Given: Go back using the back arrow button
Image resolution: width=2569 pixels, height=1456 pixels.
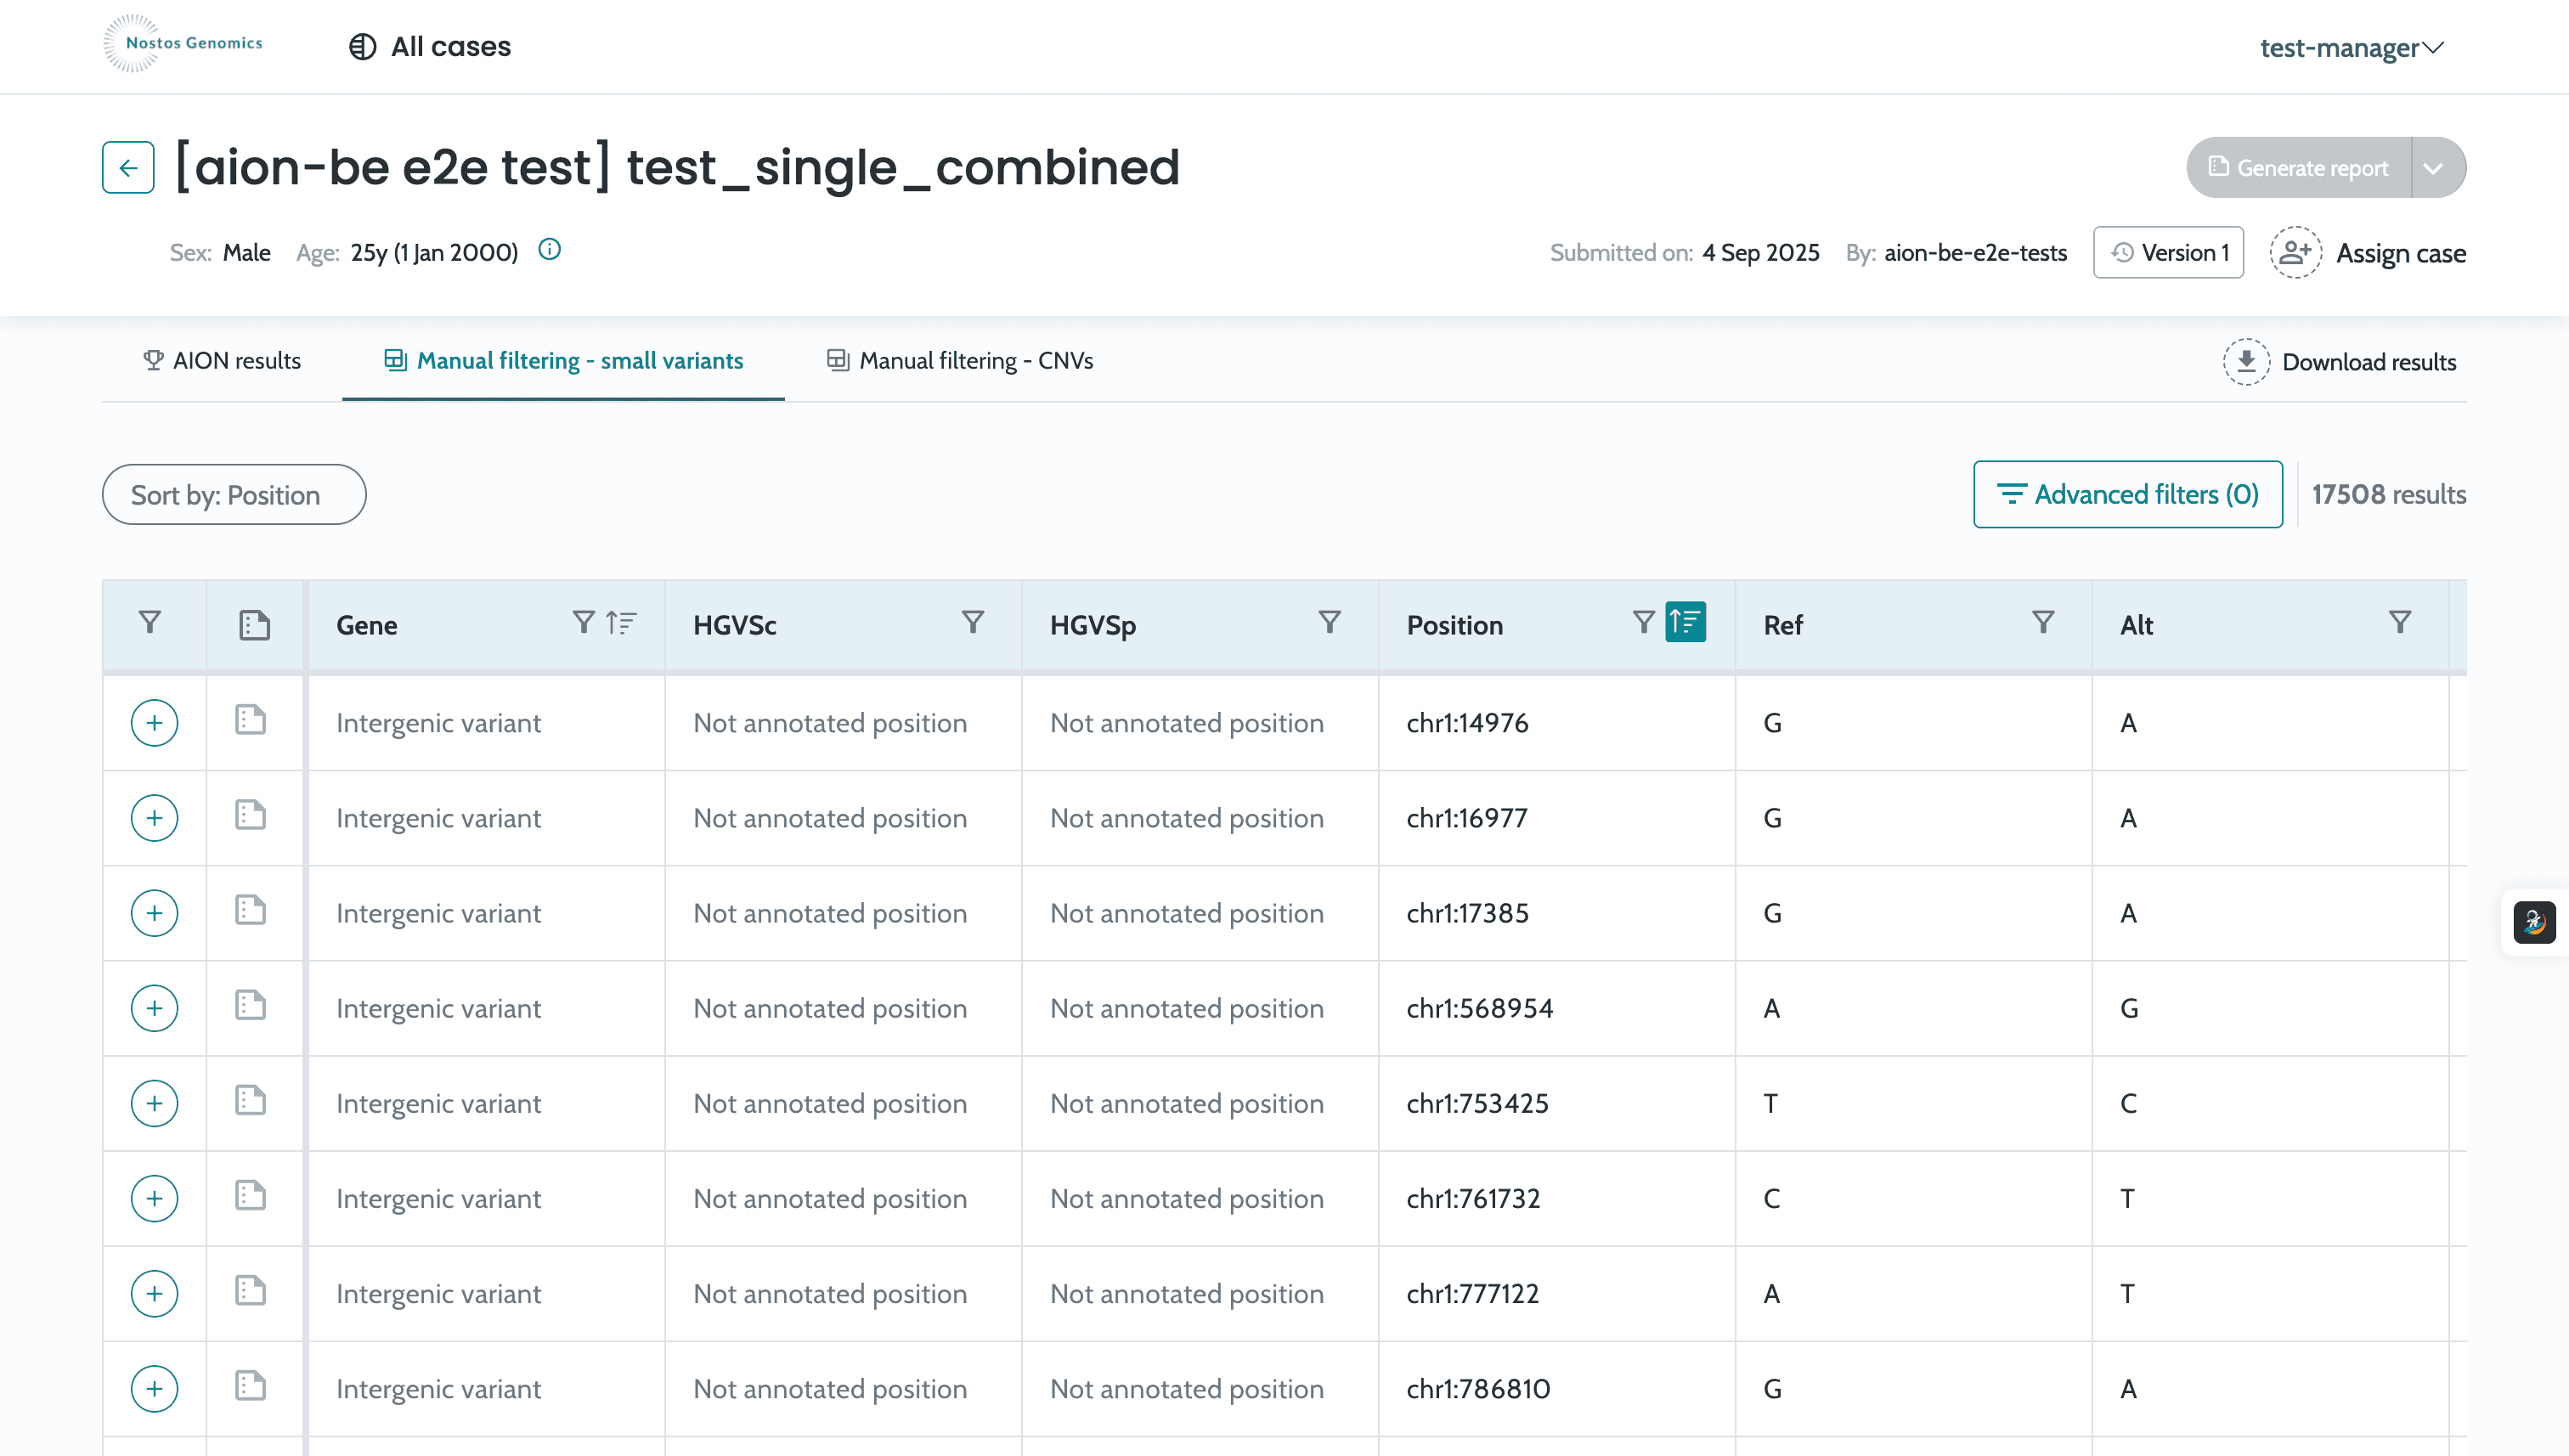Looking at the screenshot, I should click(128, 167).
